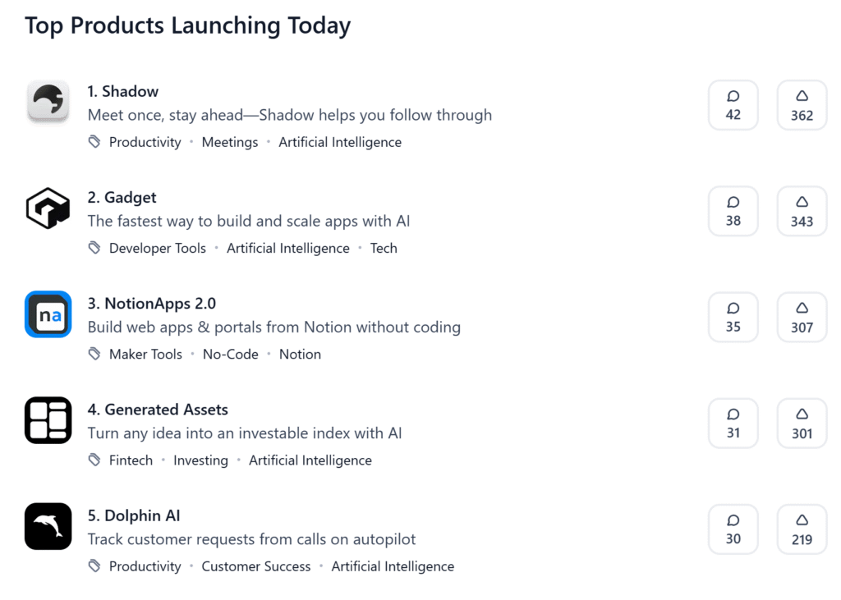This screenshot has width=841, height=600.
Task: Open the NotionApps 'na' logo icon
Action: click(x=48, y=314)
